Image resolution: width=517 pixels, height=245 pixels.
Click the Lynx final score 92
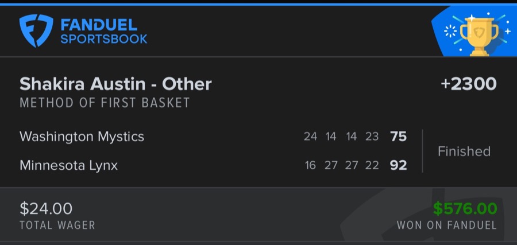(x=398, y=165)
